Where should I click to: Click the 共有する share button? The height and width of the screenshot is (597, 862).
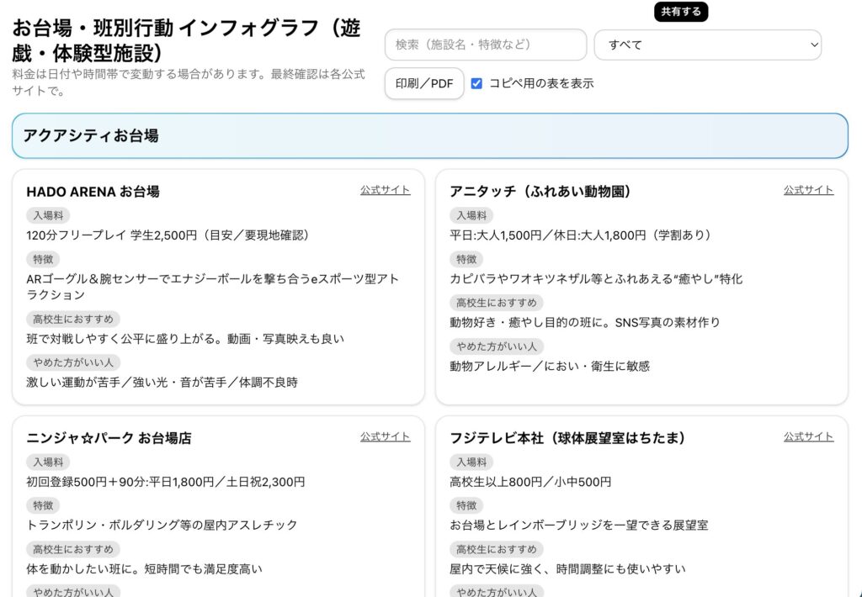pyautogui.click(x=681, y=12)
